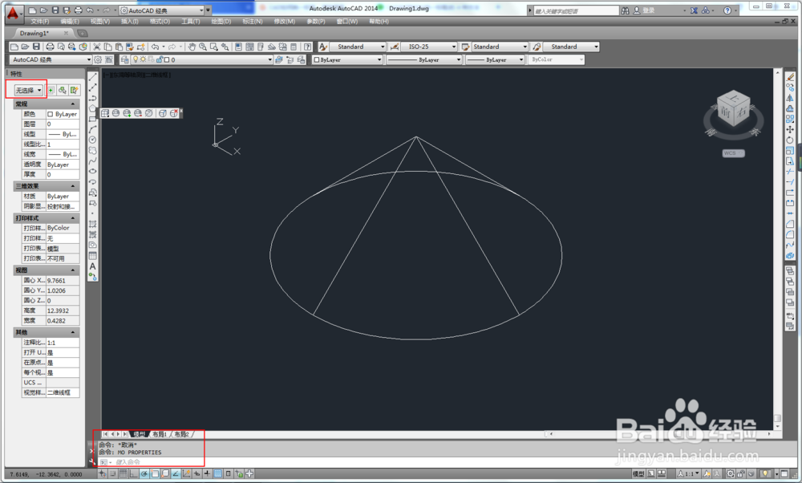Click the new drawing tab plus button
The width and height of the screenshot is (802, 483).
[83, 33]
